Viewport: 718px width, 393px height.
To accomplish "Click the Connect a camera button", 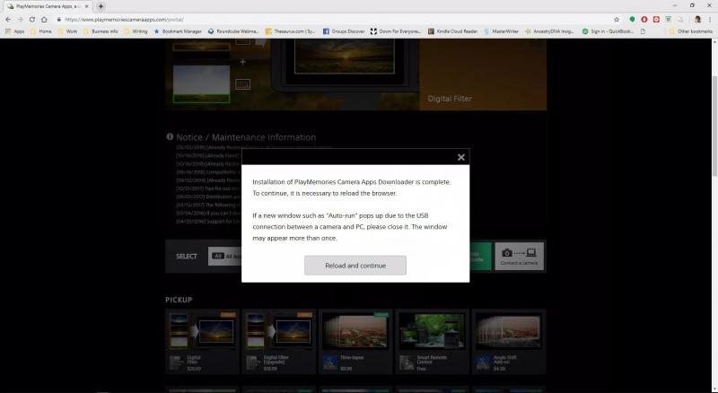I will (520, 256).
